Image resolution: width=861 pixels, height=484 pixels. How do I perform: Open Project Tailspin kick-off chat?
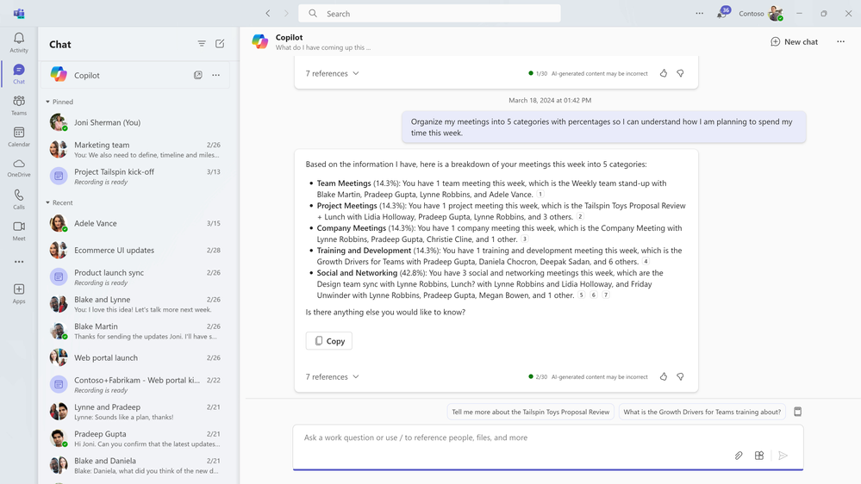[x=135, y=177]
